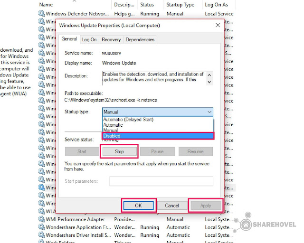
Task: Collapse the Startup type combo box arrow
Action: click(x=209, y=112)
